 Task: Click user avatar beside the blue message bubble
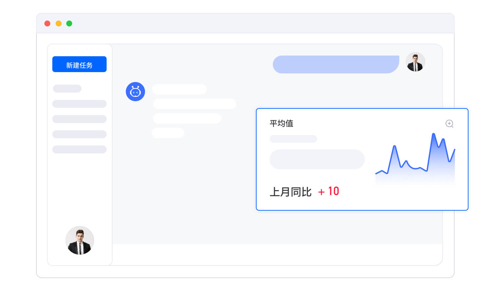pos(416,62)
